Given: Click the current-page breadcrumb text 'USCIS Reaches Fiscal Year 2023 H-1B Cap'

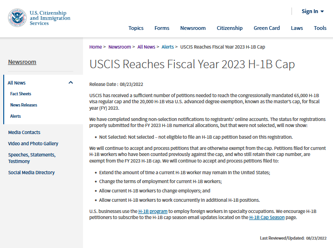Looking at the screenshot, I should click(x=222, y=47).
